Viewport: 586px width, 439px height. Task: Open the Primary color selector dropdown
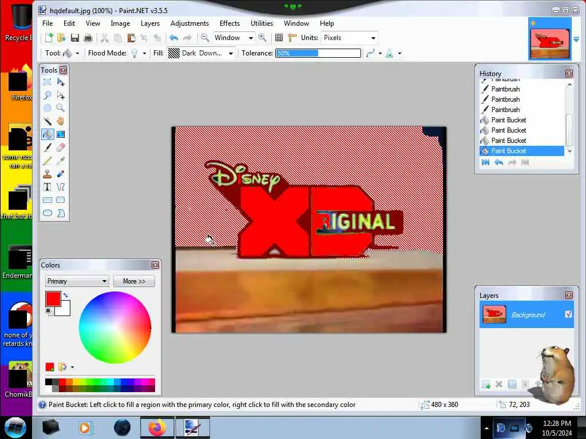77,281
